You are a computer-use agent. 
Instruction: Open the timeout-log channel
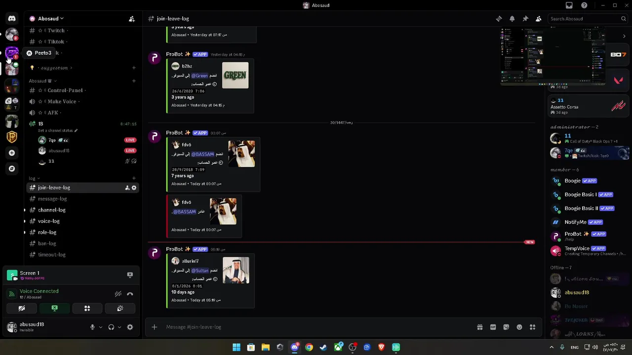pos(83,255)
